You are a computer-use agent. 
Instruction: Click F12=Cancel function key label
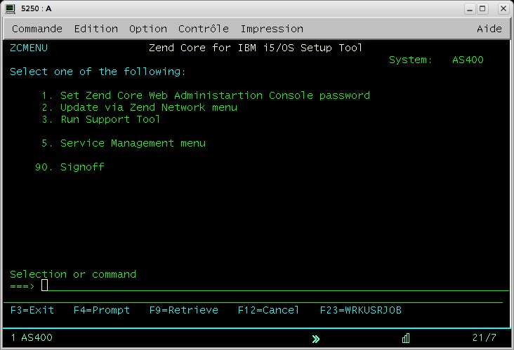tap(268, 310)
